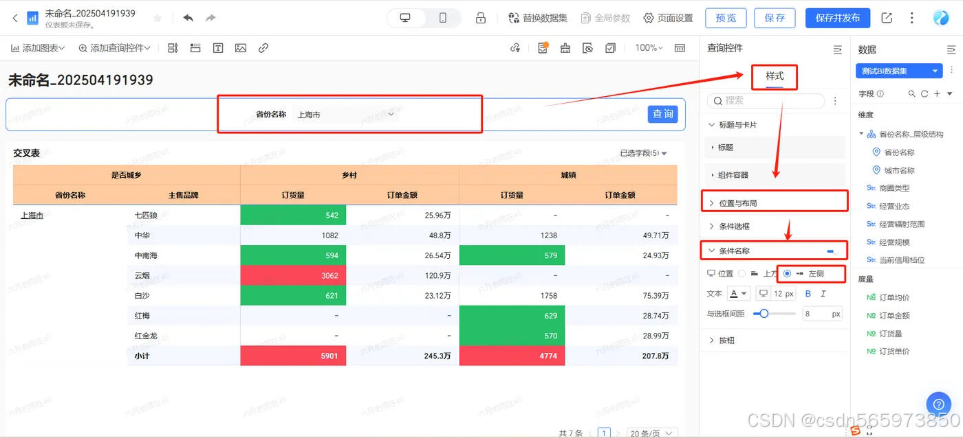Open the 省份名称 上海市 dropdown

click(x=345, y=115)
